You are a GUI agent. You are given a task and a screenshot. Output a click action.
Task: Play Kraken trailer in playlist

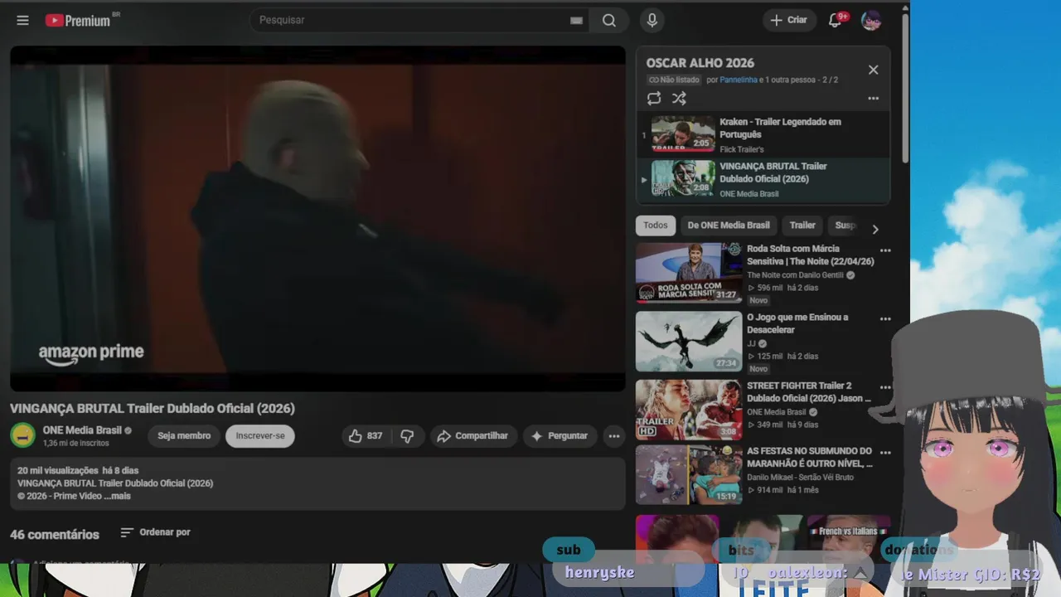[x=683, y=134]
